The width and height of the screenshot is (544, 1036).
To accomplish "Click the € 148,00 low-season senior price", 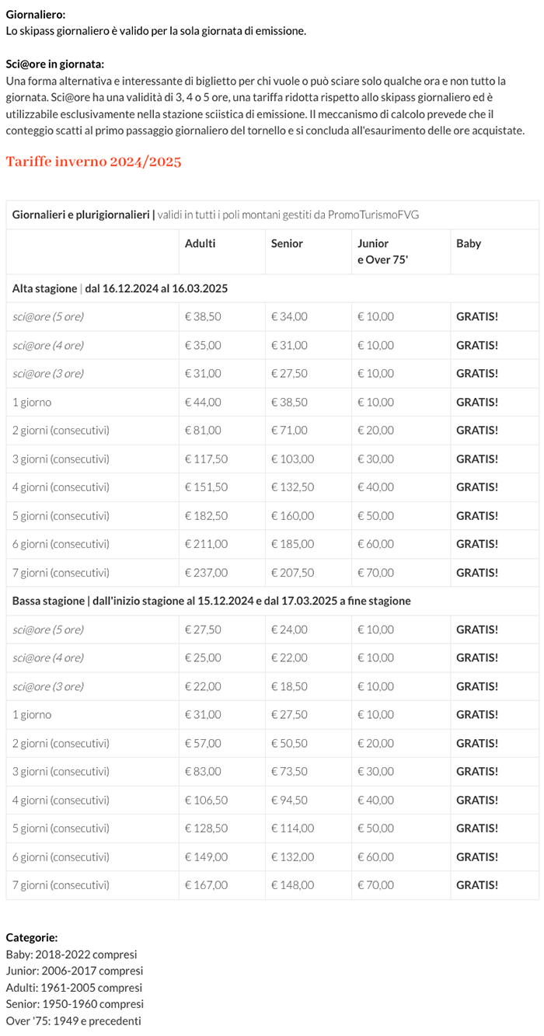I will tap(292, 884).
